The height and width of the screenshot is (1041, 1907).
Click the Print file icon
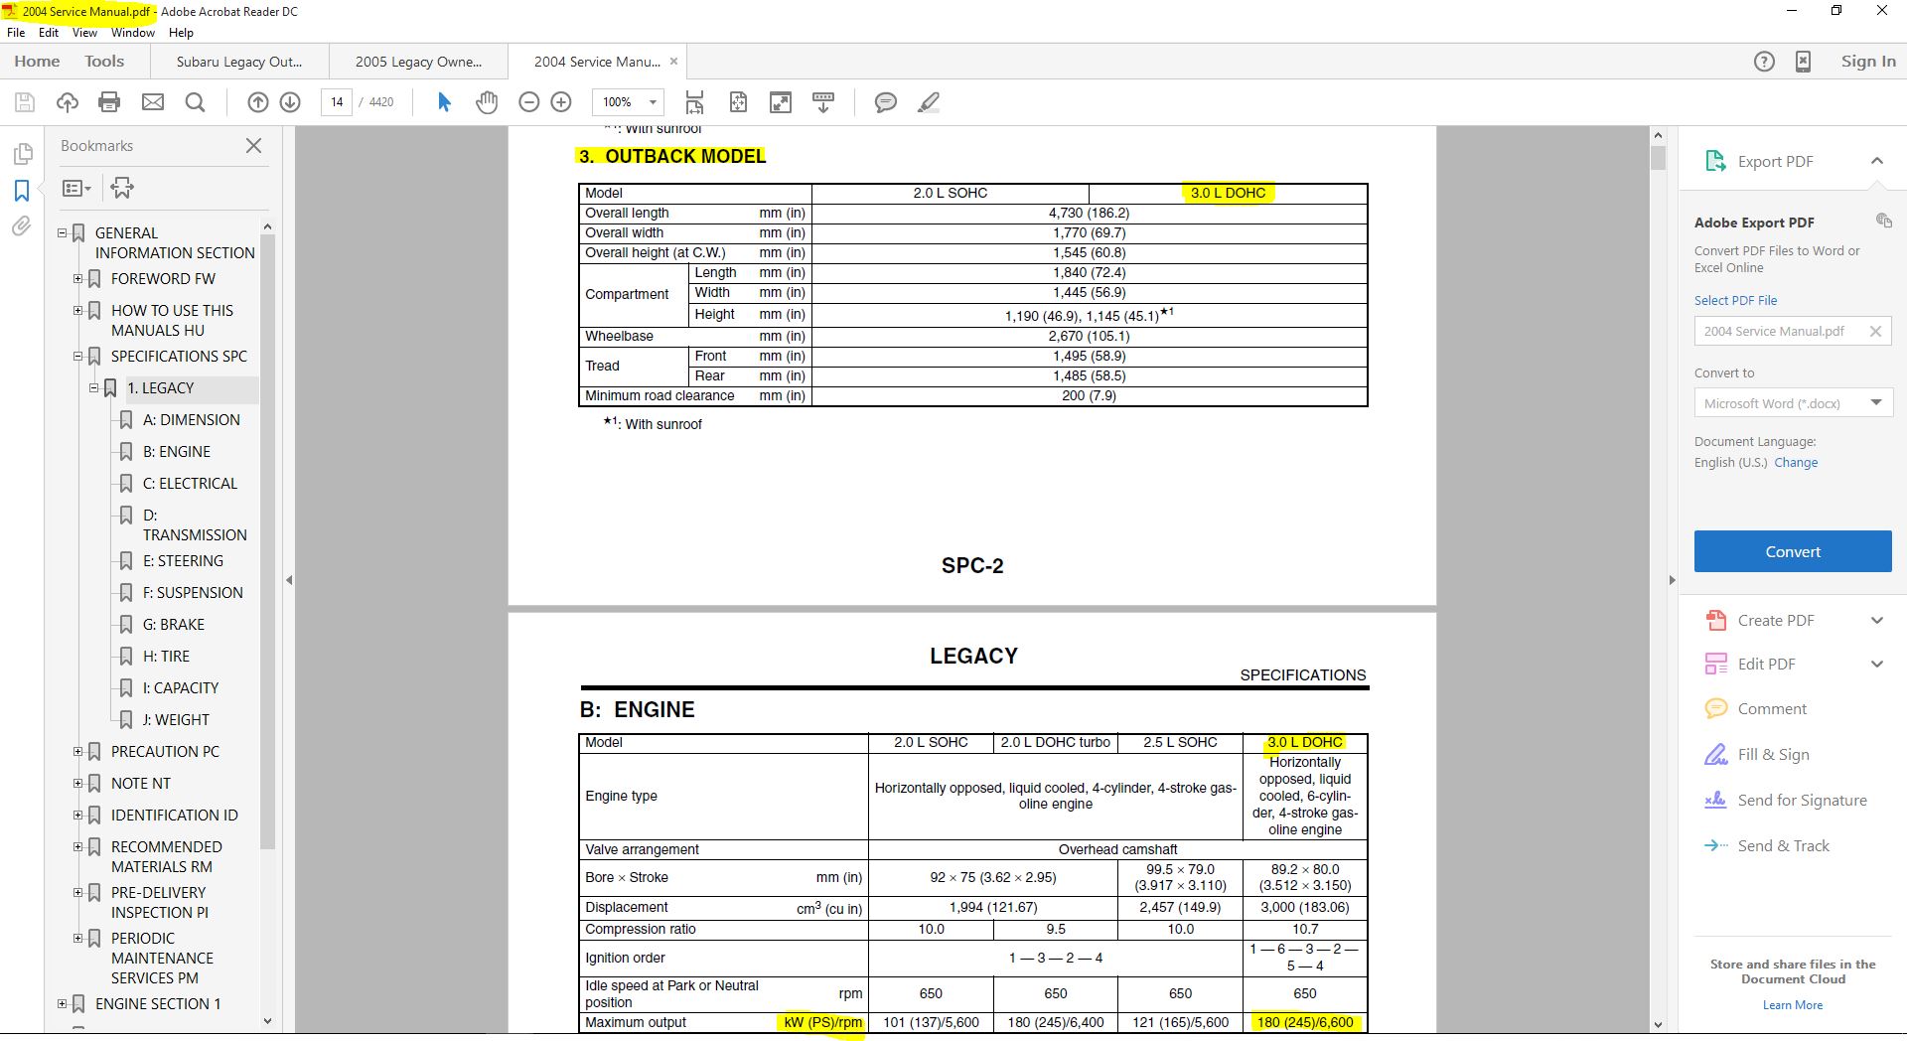(109, 101)
